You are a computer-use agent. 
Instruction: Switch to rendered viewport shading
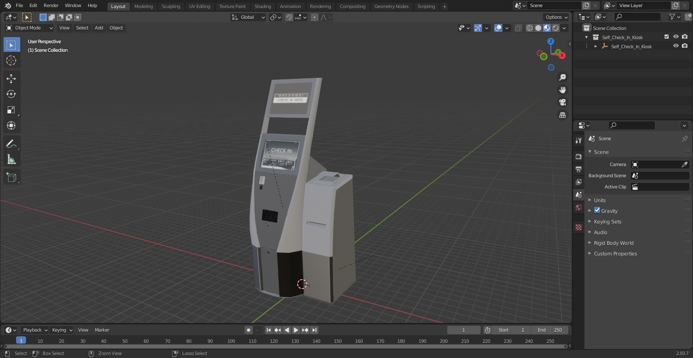[x=556, y=28]
